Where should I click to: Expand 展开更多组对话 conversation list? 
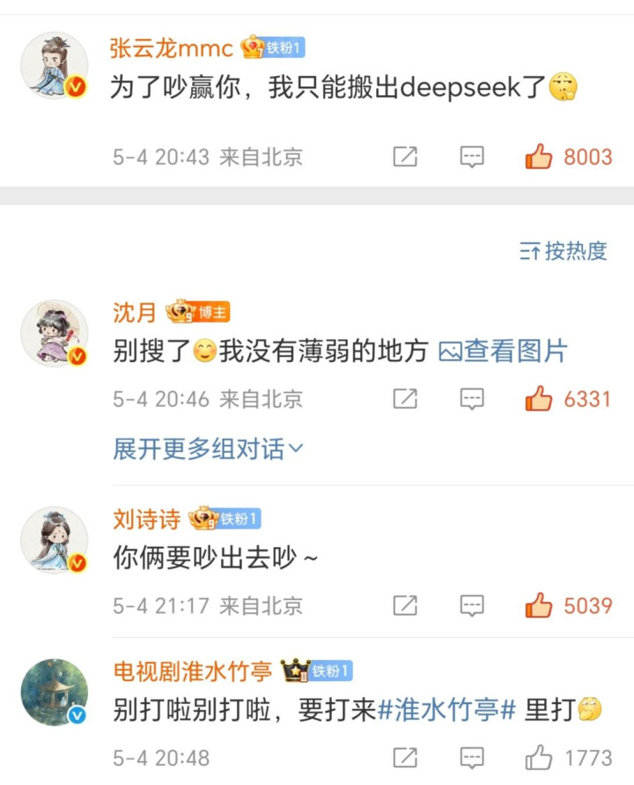click(x=208, y=448)
